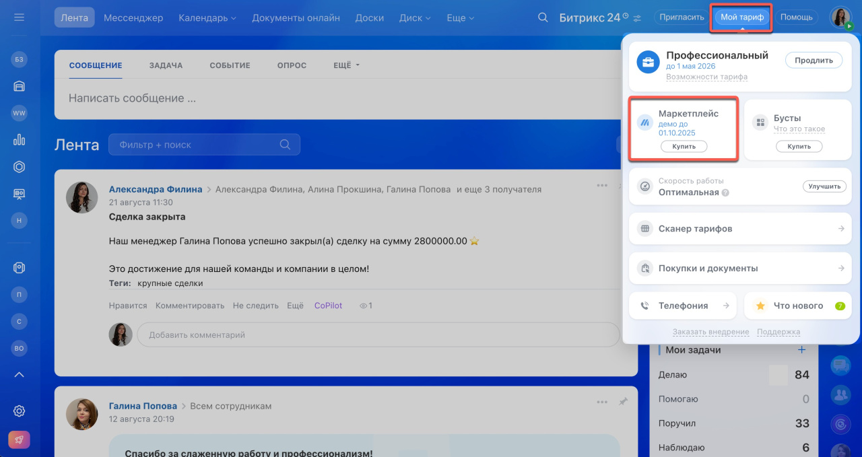
Task: Open Документы онлайн
Action: [296, 17]
